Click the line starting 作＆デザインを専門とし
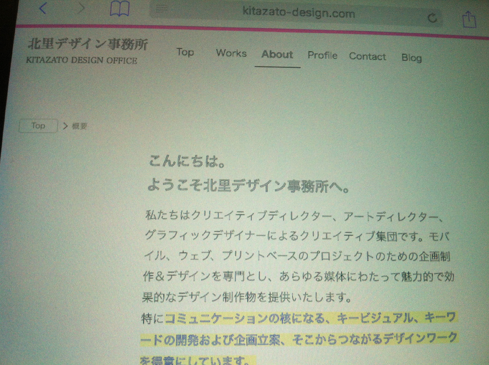The height and width of the screenshot is (365, 489). (x=299, y=277)
